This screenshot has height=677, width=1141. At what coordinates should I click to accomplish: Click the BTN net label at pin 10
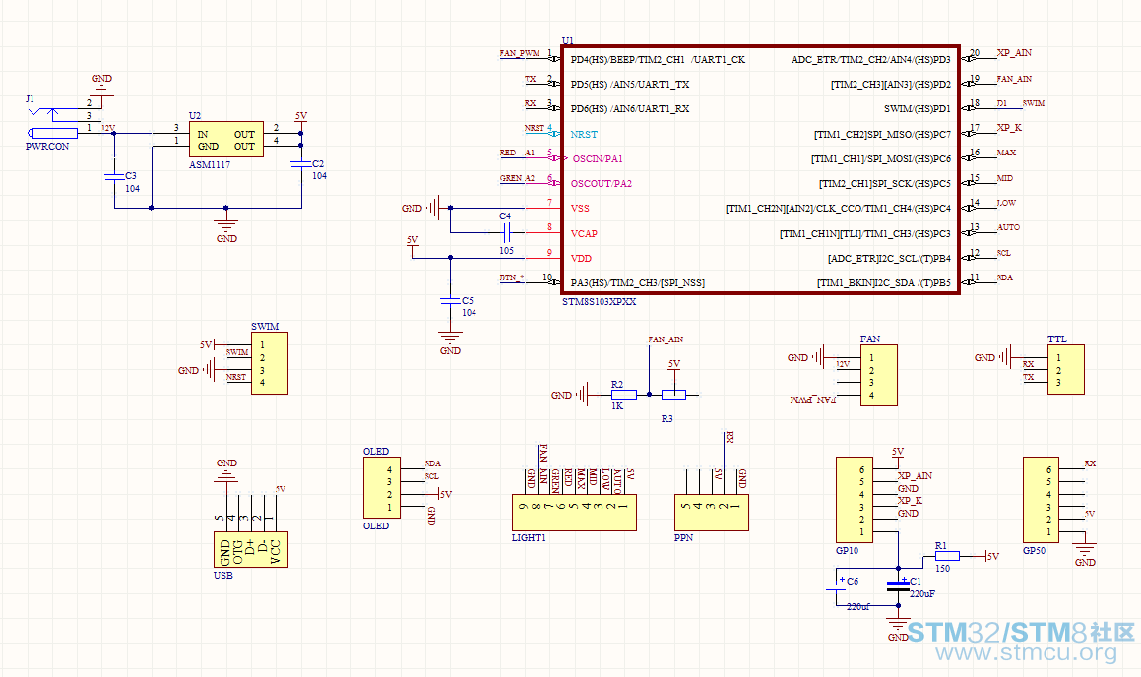click(512, 277)
